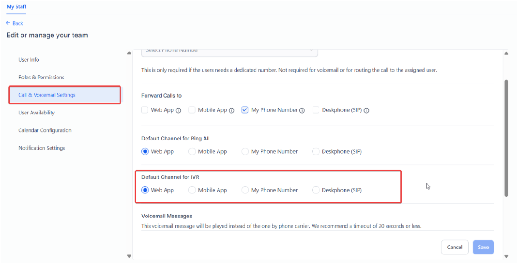Select Deskphone (SIP) as IVR default channel
The height and width of the screenshot is (264, 517).
(x=316, y=190)
